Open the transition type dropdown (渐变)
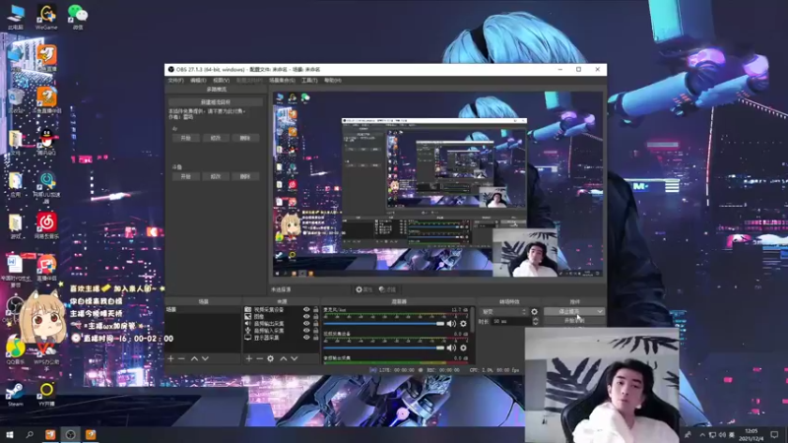 coord(503,312)
